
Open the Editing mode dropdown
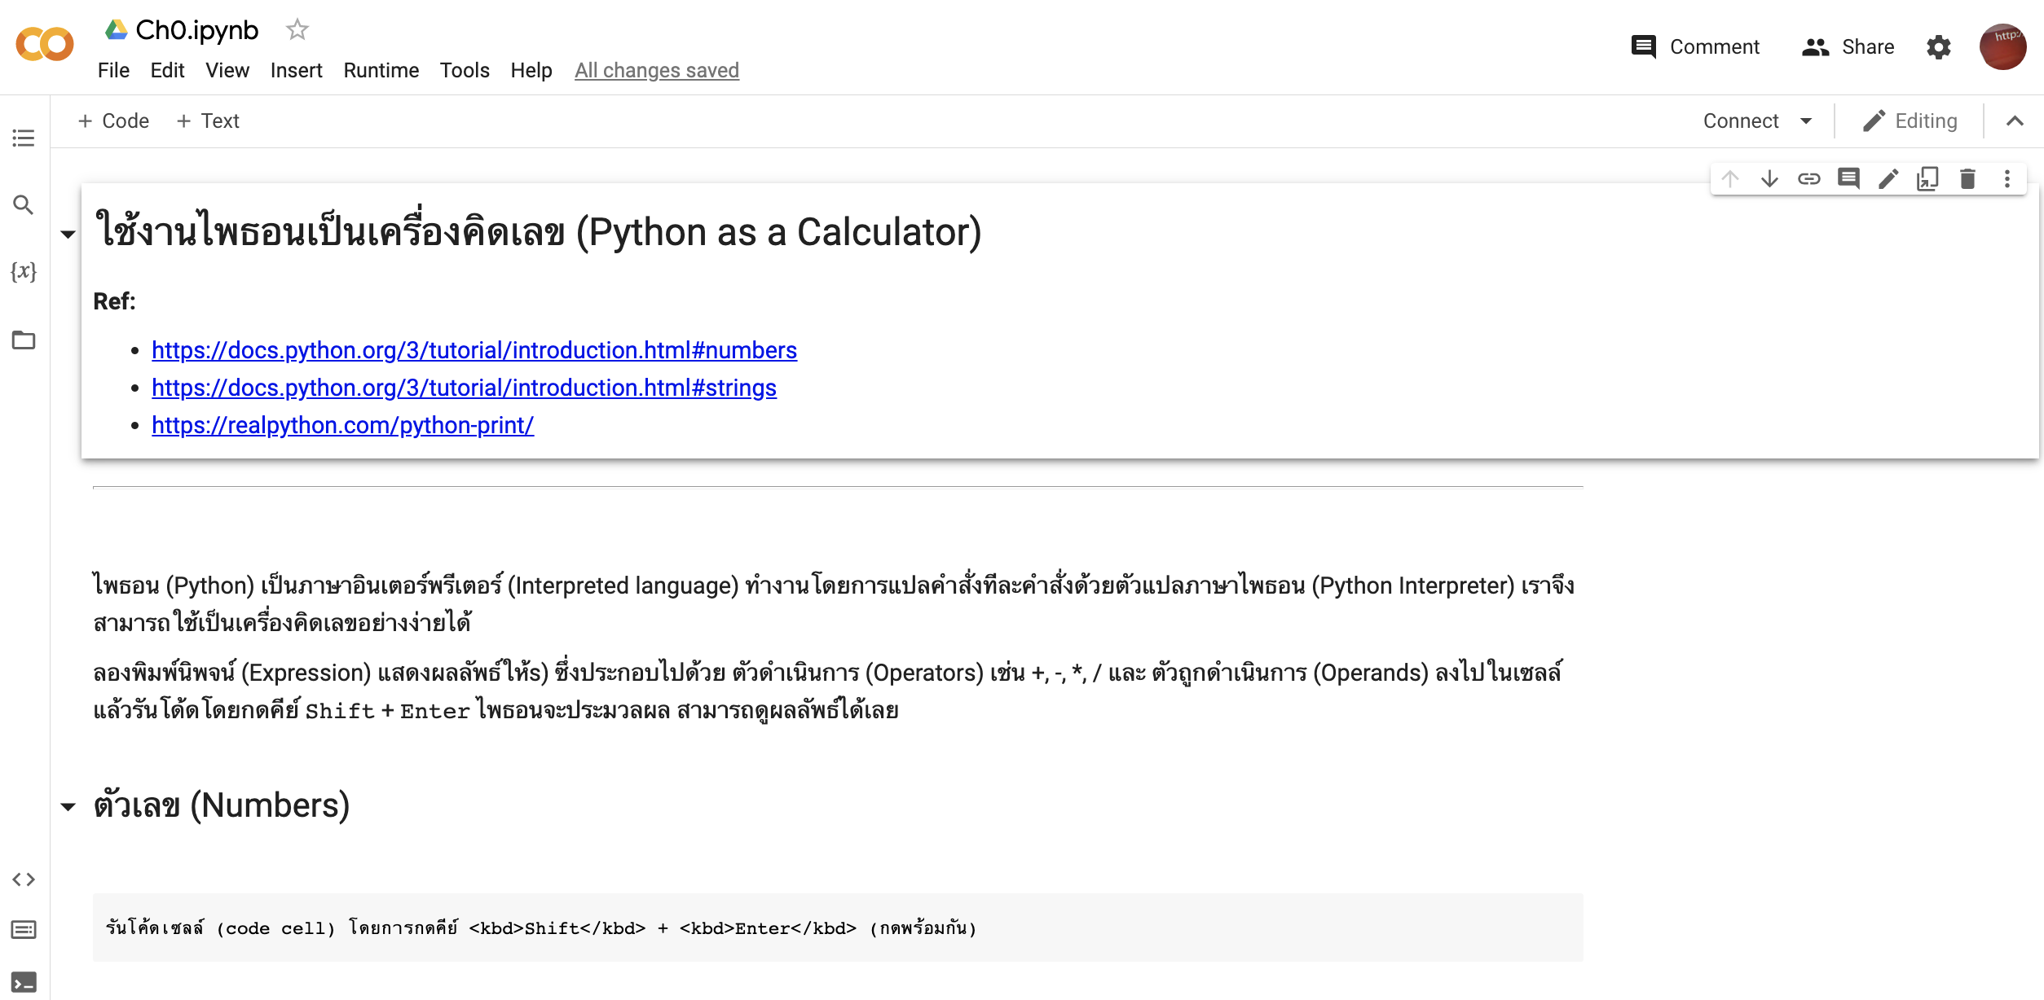pyautogui.click(x=1910, y=121)
